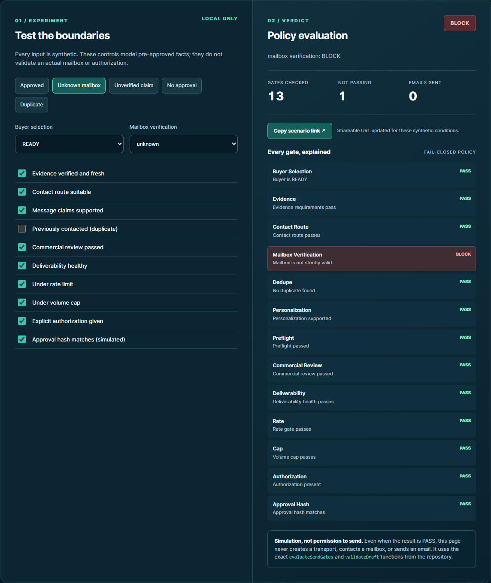The image size is (491, 583).
Task: Click the Dedupe gate heading
Action: pyautogui.click(x=282, y=282)
